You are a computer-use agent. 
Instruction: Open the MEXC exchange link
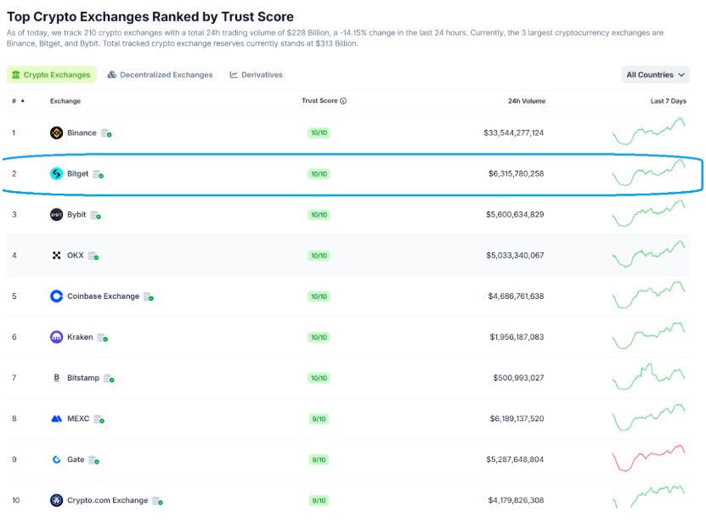pos(78,419)
